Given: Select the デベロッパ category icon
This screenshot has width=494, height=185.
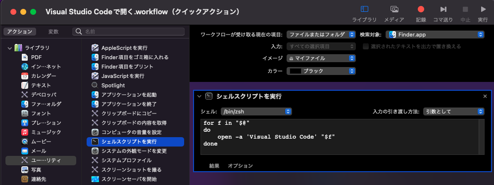Looking at the screenshot, I should click(x=25, y=95).
